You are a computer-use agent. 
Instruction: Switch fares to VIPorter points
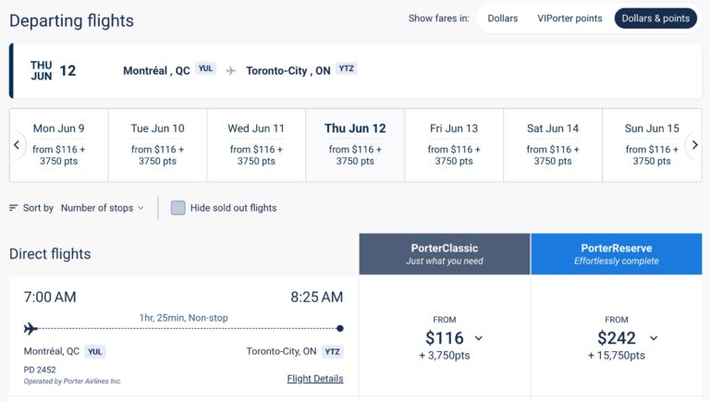click(x=569, y=18)
